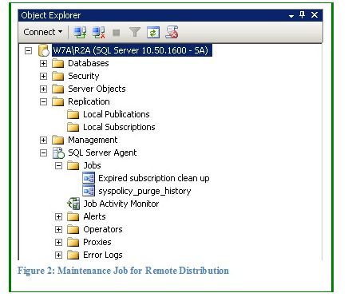Select the W7A\R2A (SQL Server 10.50.1600 - SA) node
The height and width of the screenshot is (301, 356).
(132, 50)
